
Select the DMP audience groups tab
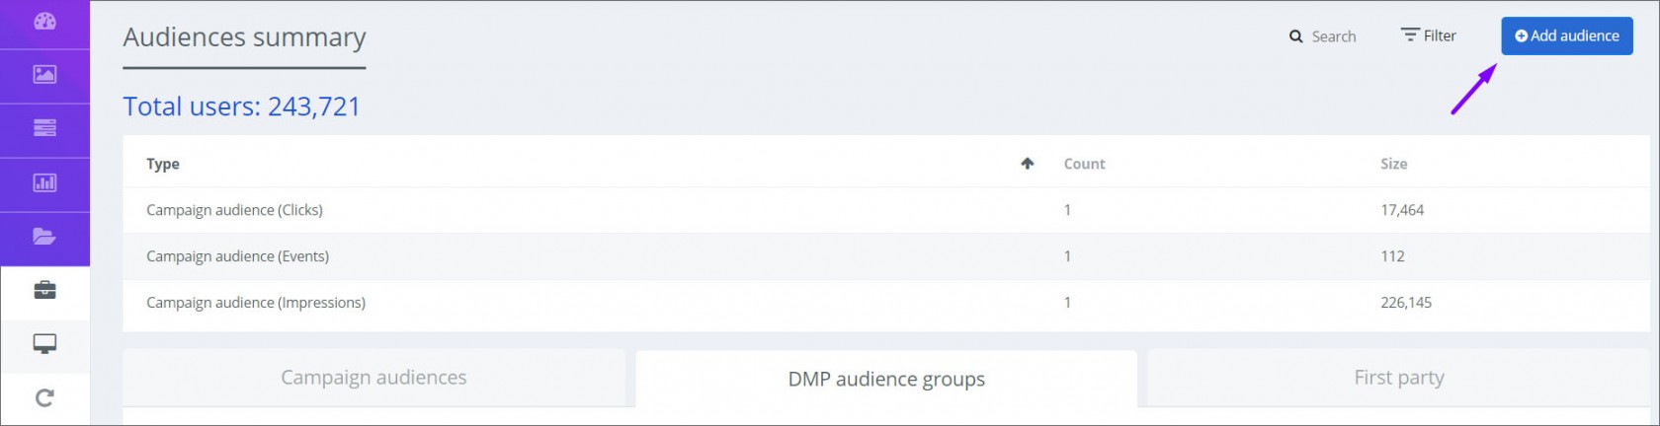(886, 379)
